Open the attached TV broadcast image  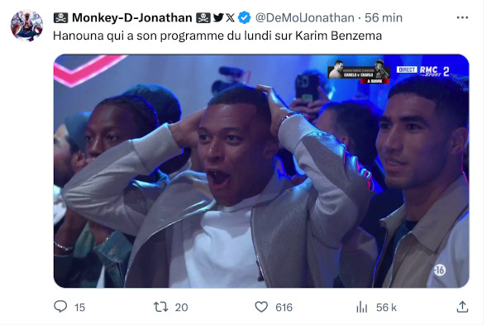pos(261,171)
